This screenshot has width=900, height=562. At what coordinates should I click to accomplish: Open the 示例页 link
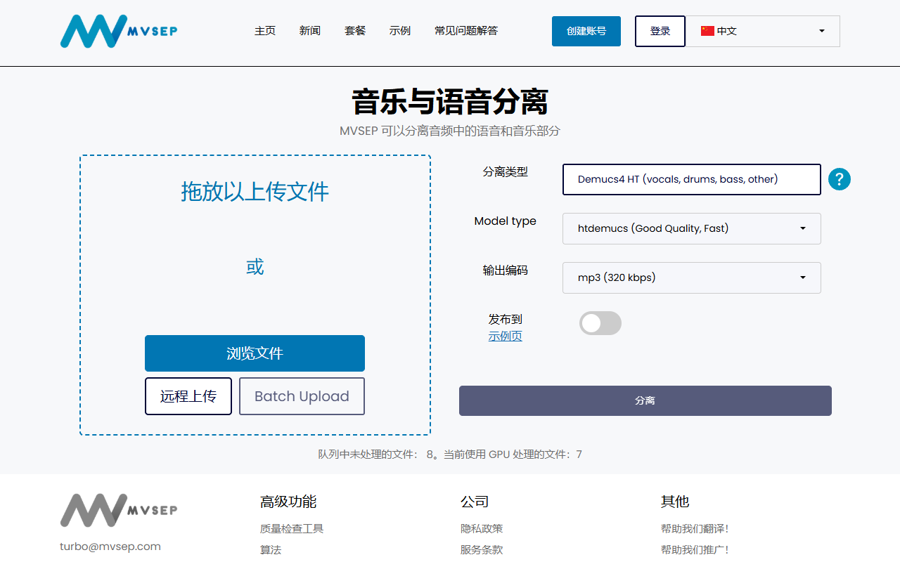click(506, 336)
